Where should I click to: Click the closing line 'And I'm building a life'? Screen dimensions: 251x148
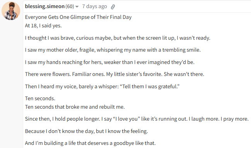click(x=90, y=143)
